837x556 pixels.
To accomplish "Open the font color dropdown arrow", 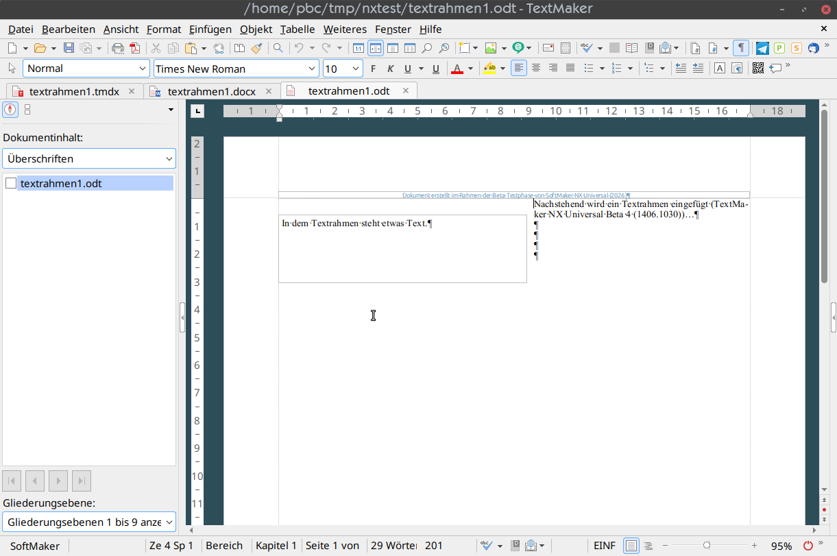I will tap(470, 69).
